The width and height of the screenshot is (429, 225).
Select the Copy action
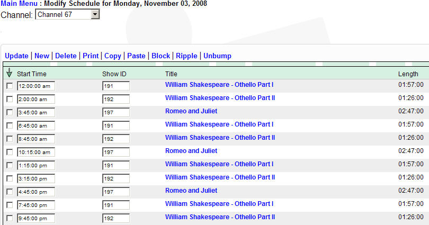112,56
